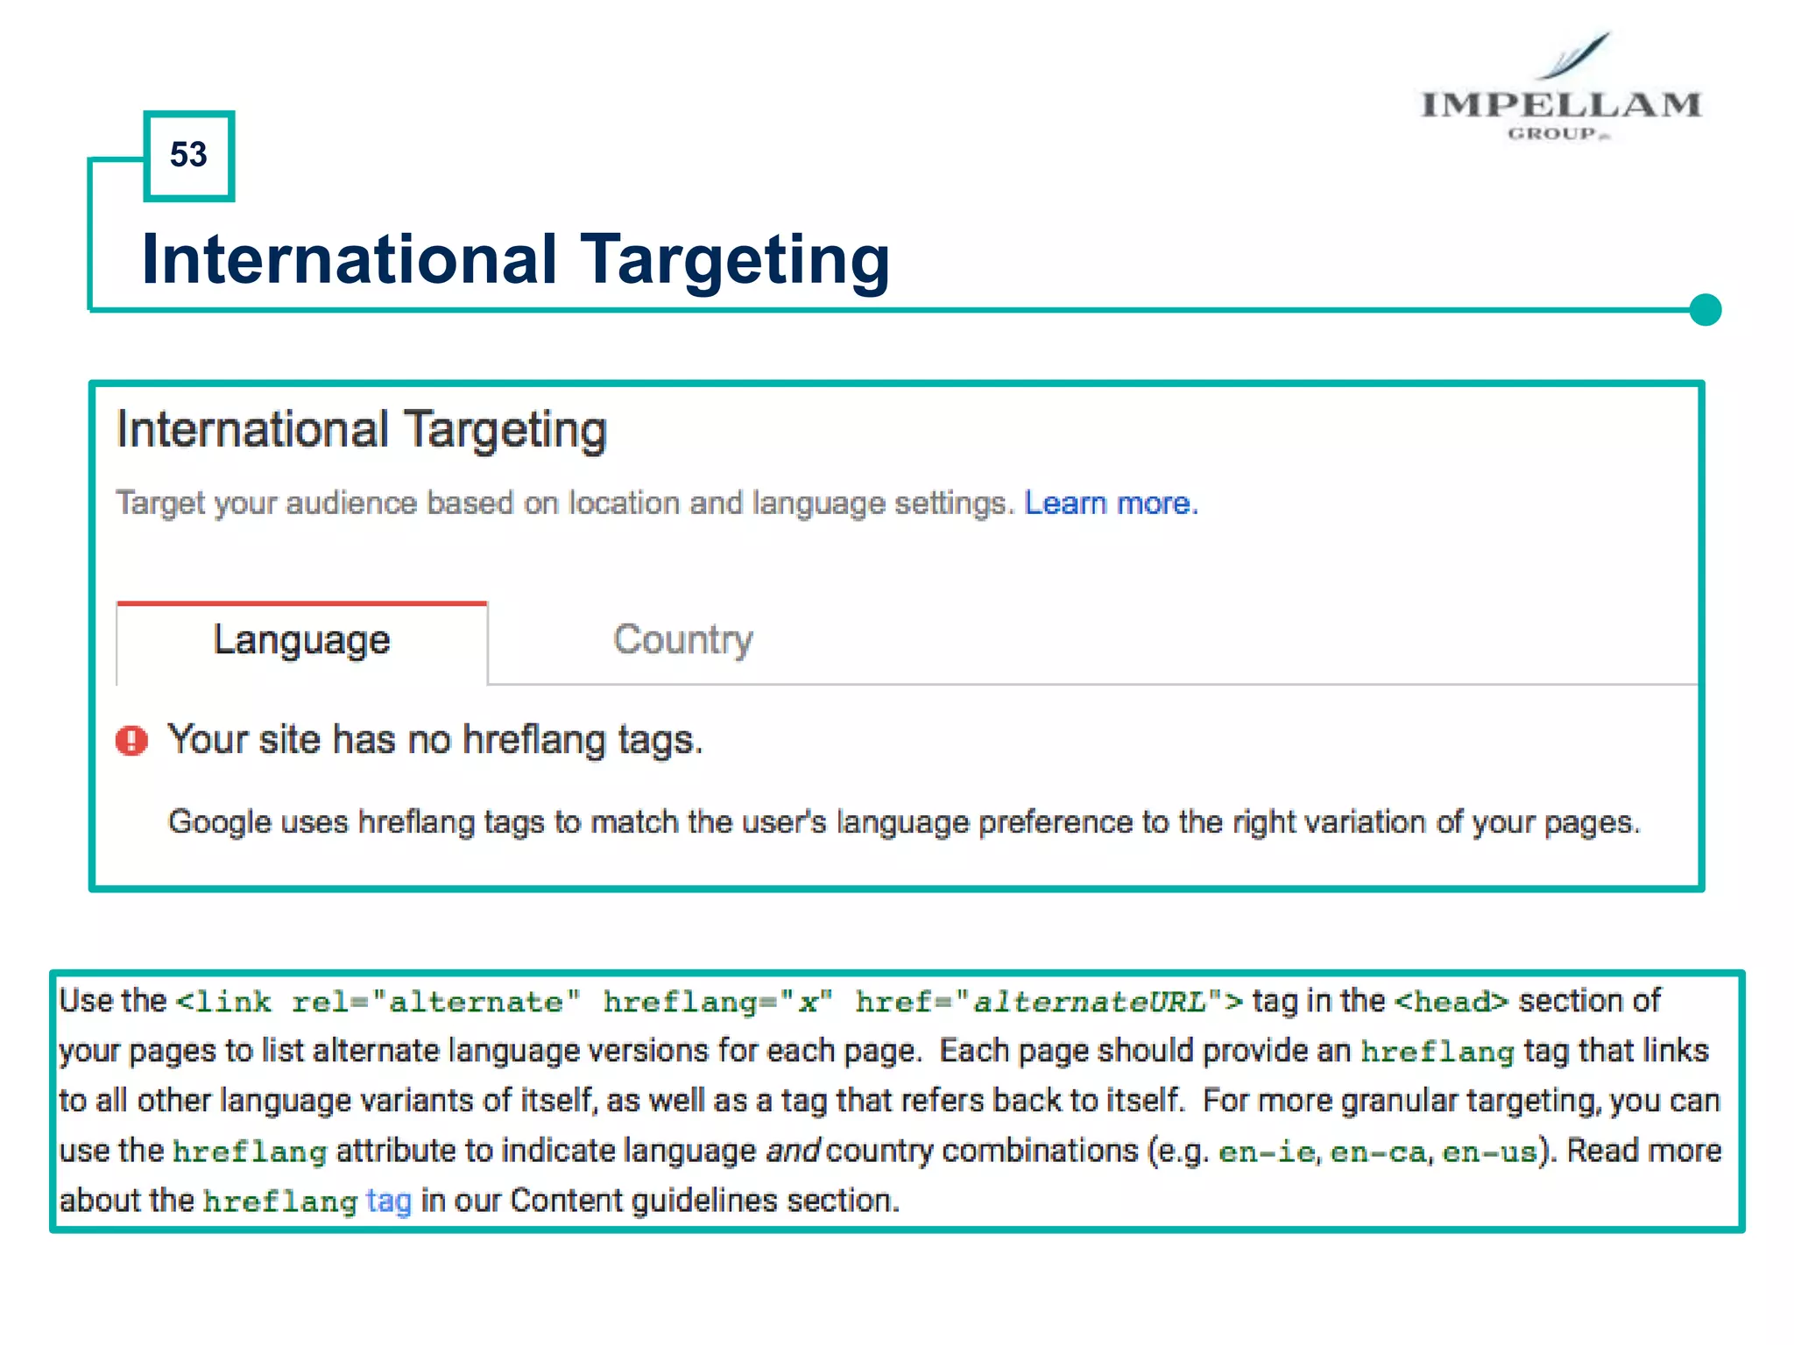
Task: Switch to the Language tab
Action: 302,642
